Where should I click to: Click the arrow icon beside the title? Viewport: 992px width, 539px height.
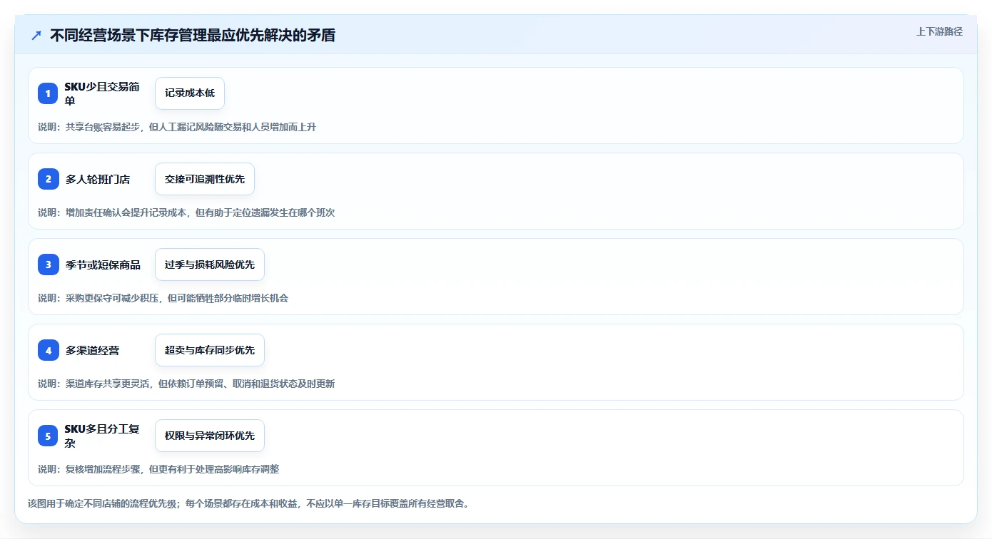pyautogui.click(x=36, y=35)
